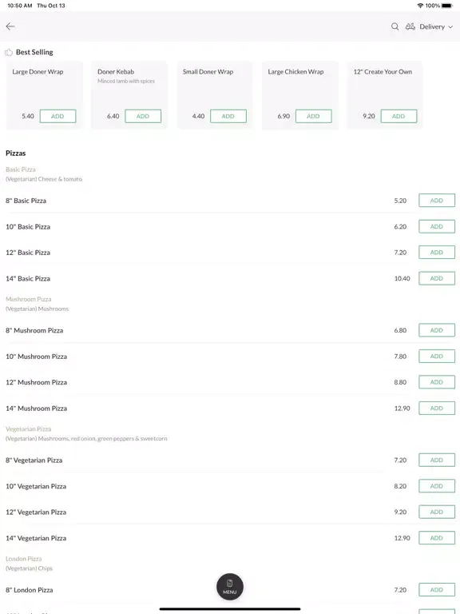This screenshot has height=614, width=460.
Task: Open search with the magnifier icon
Action: (x=395, y=26)
